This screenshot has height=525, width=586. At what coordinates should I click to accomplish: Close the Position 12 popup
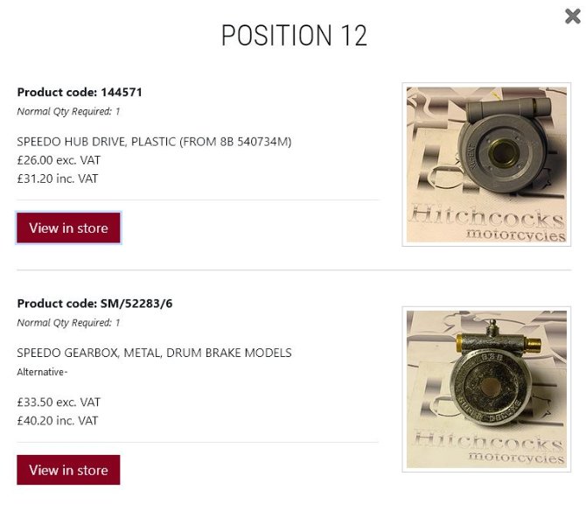[572, 16]
